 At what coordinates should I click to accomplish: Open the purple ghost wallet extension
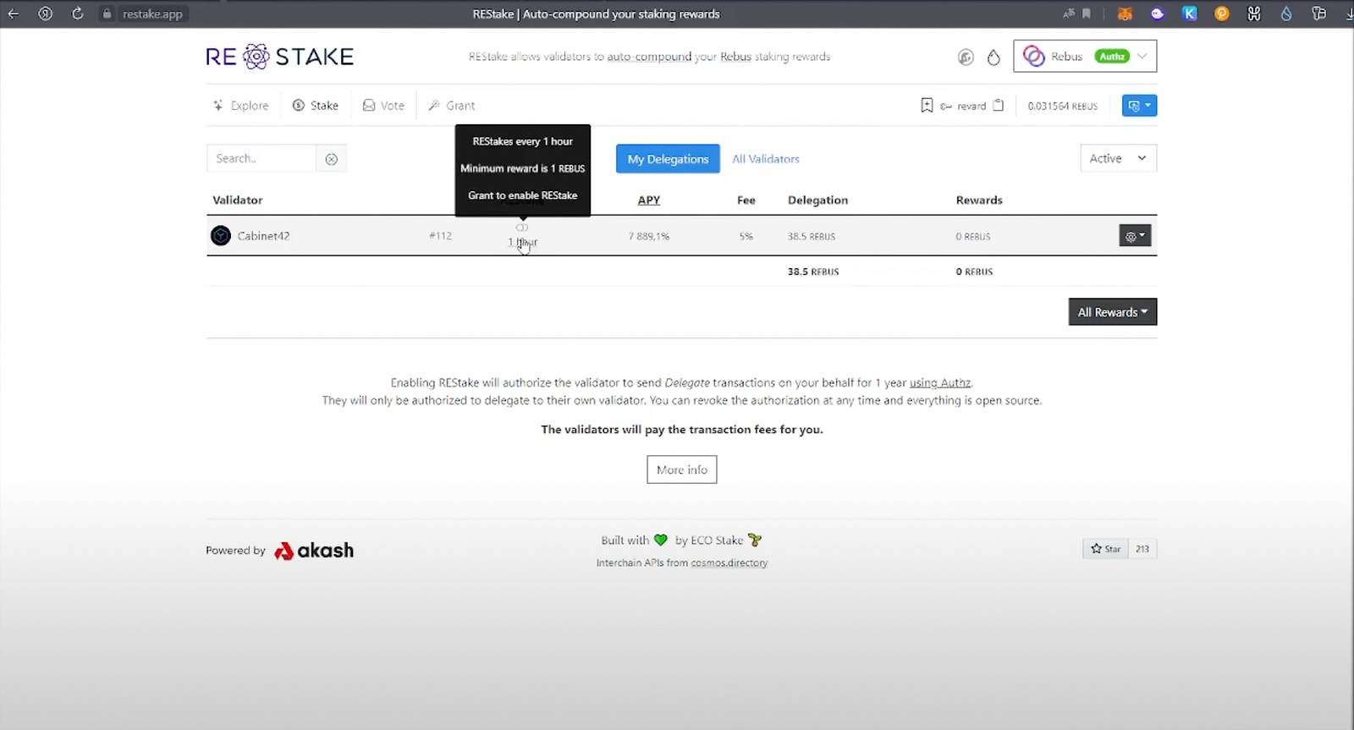click(x=1157, y=14)
